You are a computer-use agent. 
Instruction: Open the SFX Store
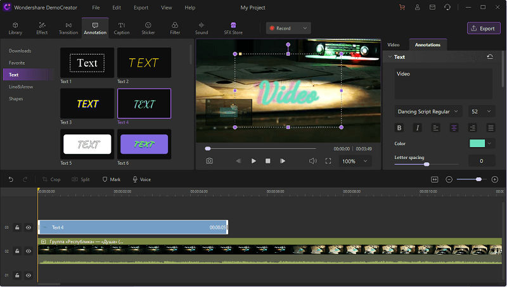(x=233, y=29)
